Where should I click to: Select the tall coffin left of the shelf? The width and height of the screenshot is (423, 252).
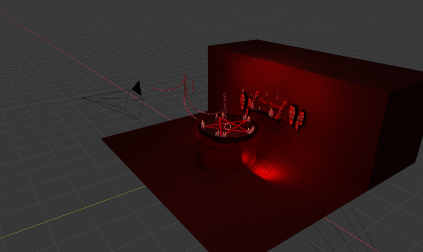pos(243,101)
